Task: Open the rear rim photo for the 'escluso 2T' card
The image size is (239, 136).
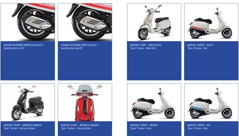Action: tap(28, 22)
